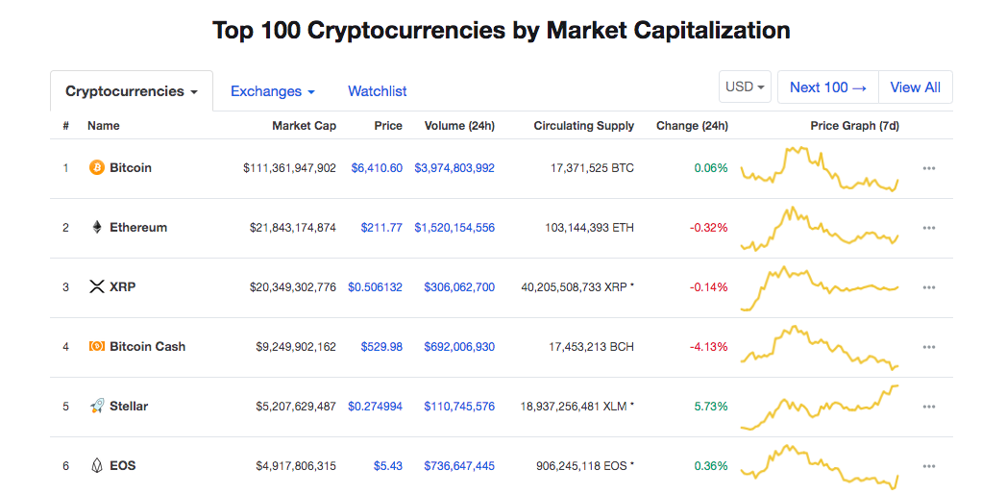
Task: Click the XRP logo icon
Action: [x=96, y=287]
